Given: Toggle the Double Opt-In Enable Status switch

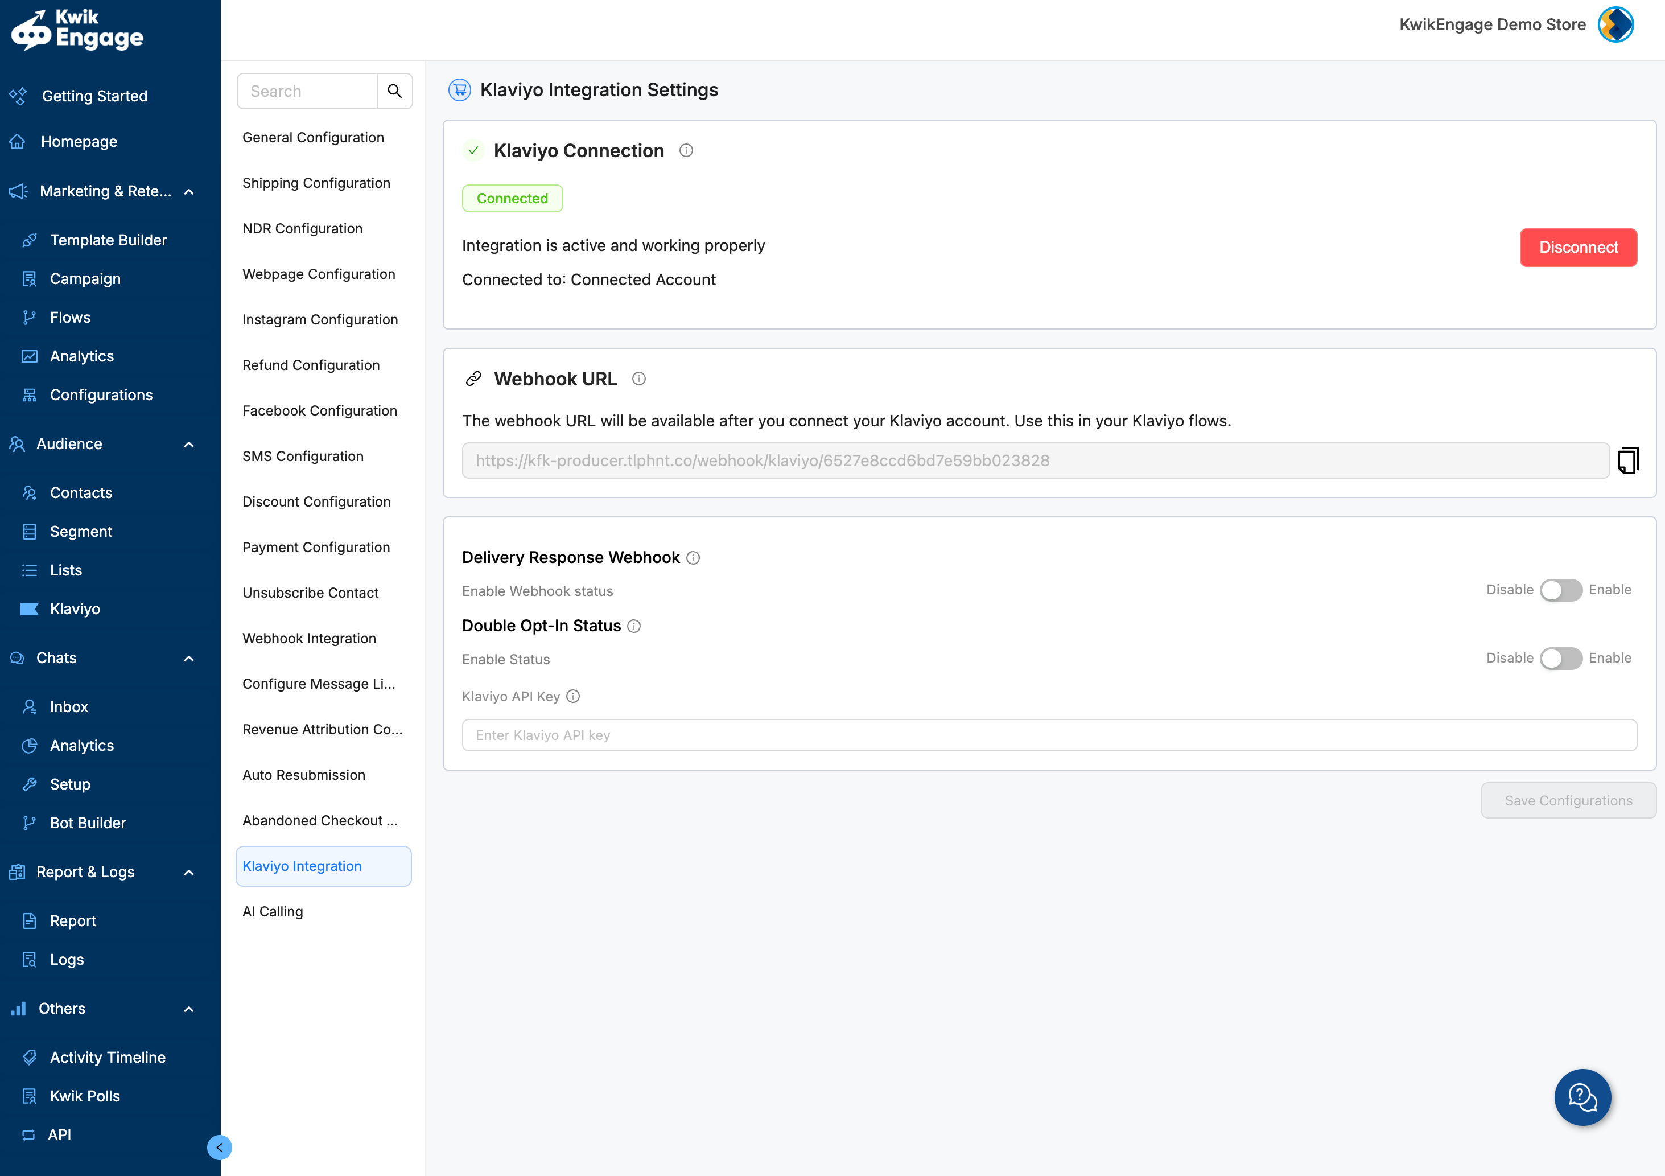Looking at the screenshot, I should tap(1560, 658).
